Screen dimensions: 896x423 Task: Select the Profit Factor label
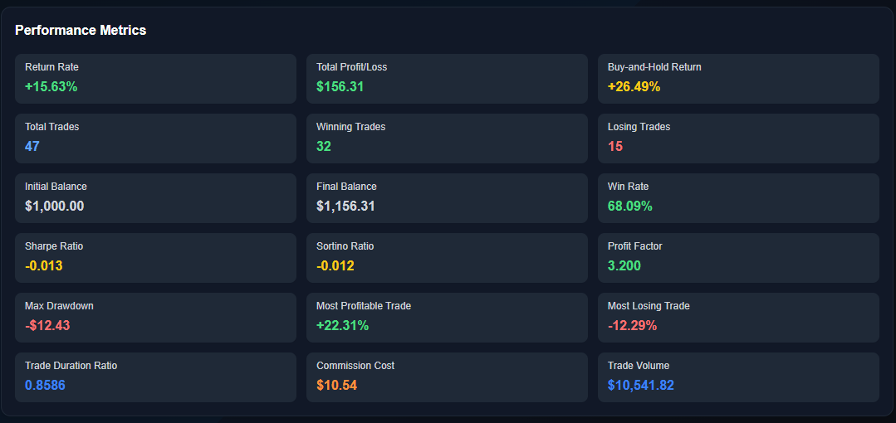click(635, 246)
